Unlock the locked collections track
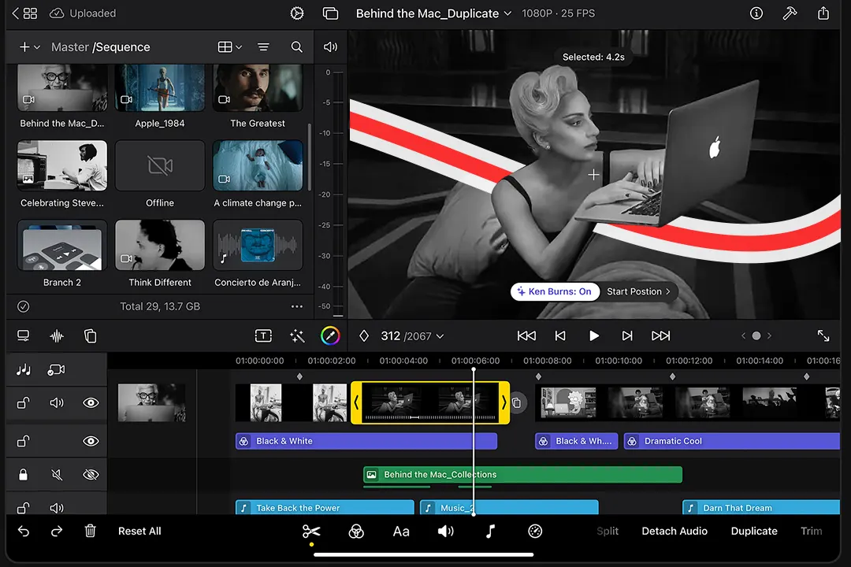 [24, 475]
